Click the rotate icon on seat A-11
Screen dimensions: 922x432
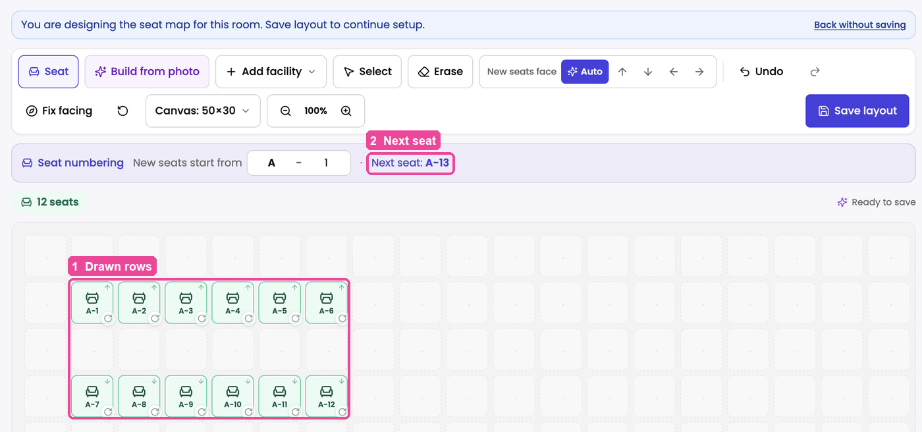(x=295, y=412)
